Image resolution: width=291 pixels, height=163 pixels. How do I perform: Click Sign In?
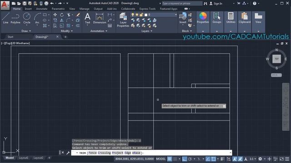point(216,4)
